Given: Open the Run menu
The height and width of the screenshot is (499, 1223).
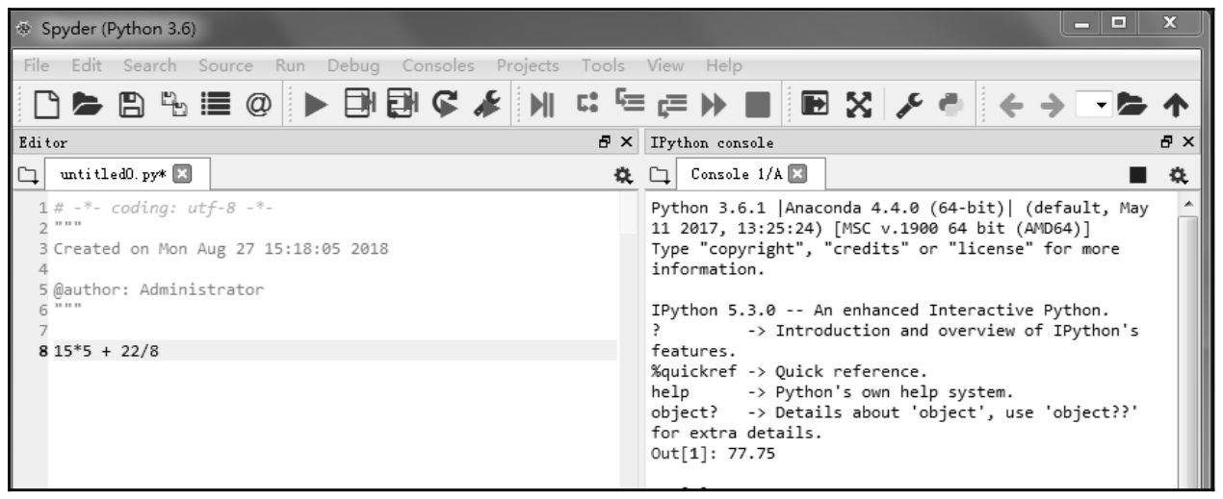Looking at the screenshot, I should click(290, 67).
